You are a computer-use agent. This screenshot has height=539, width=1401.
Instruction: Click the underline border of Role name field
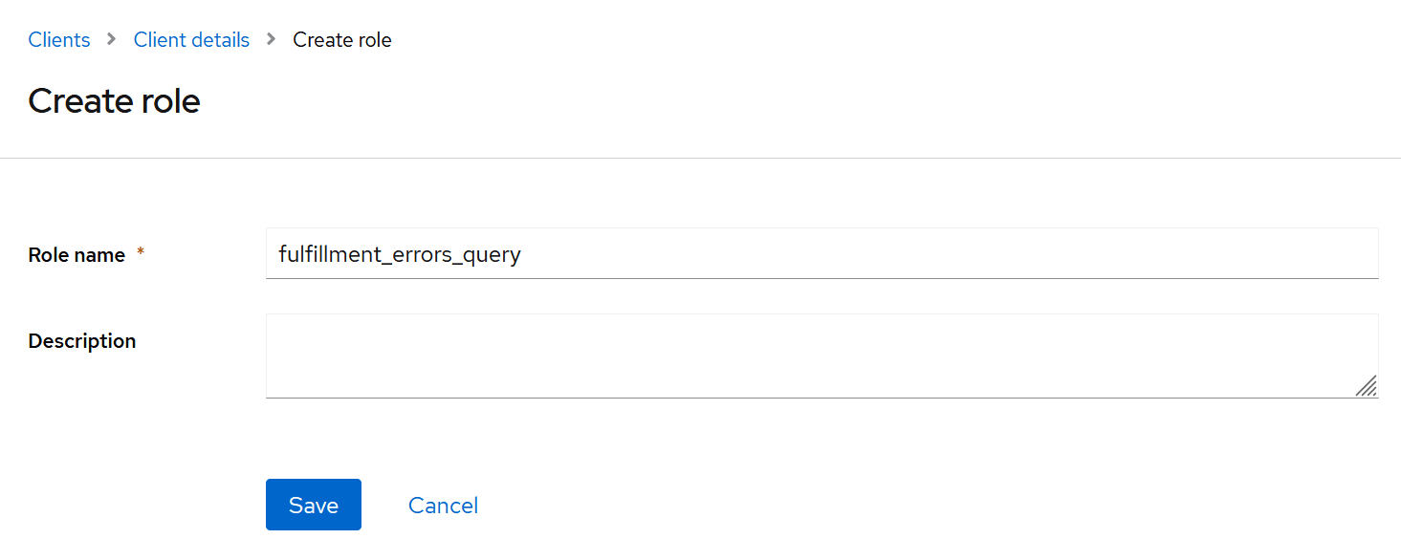822,278
